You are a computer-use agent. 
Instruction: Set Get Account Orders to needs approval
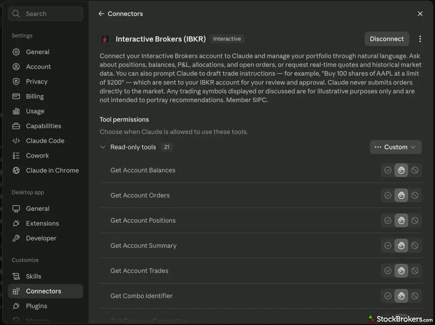401,195
